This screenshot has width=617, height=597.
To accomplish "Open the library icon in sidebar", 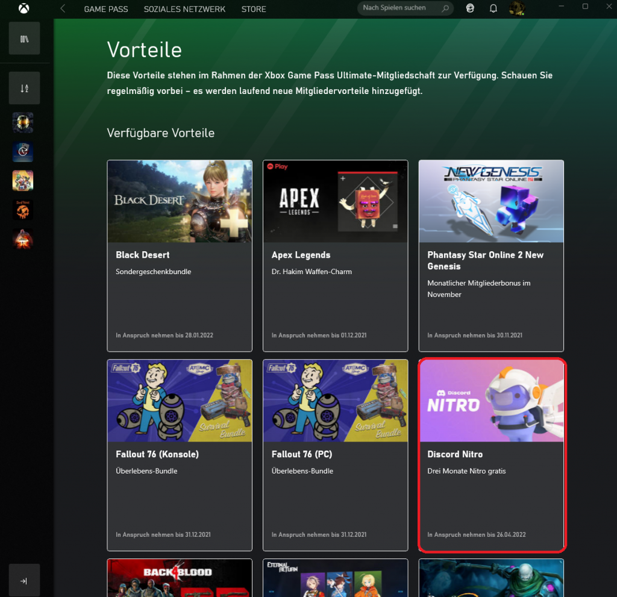I will [24, 39].
